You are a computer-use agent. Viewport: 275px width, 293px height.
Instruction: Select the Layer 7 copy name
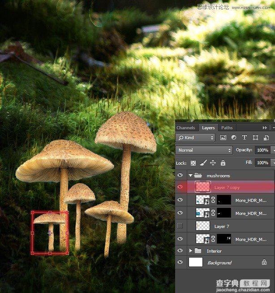click(x=227, y=188)
